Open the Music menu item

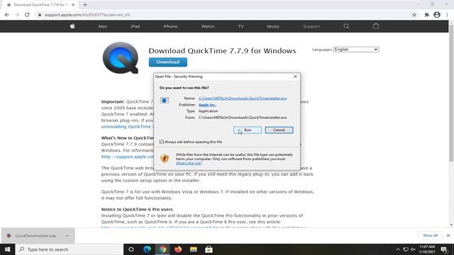click(x=273, y=26)
